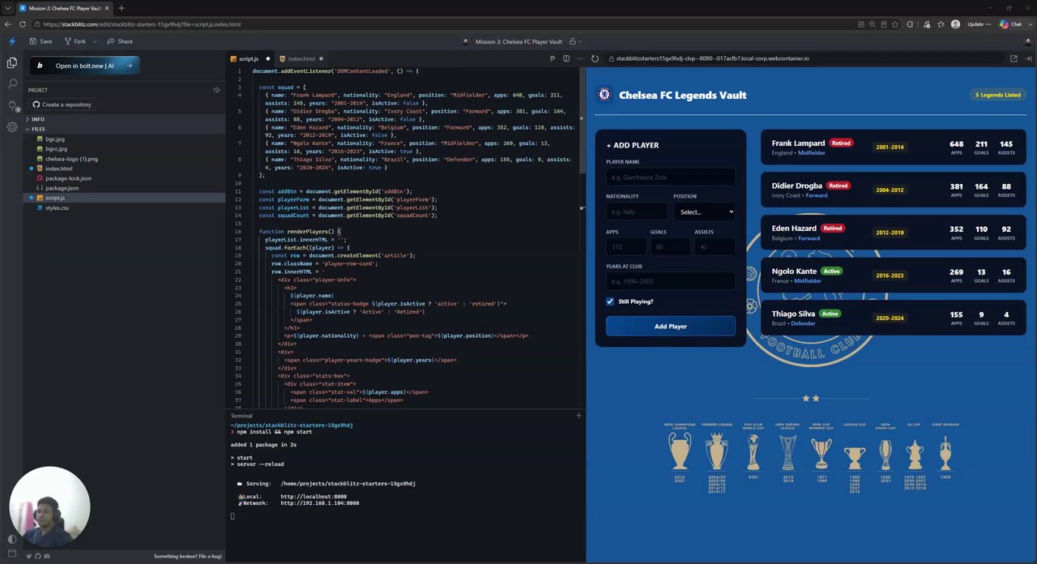Open the Settings gear in sidebar
The height and width of the screenshot is (564, 1037).
pyautogui.click(x=12, y=127)
